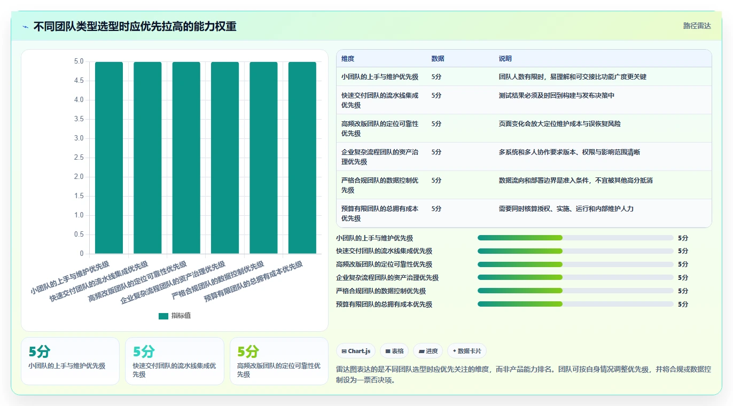Click progress bar for 企业复杂流程团队的资产治理优先级
Viewport: 733px width, 406px height.
(x=575, y=278)
